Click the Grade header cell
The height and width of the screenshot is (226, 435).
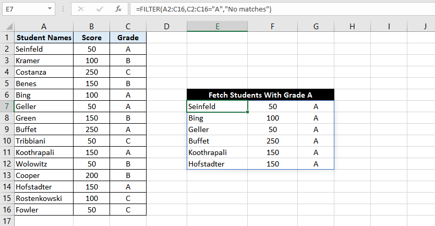click(x=128, y=38)
